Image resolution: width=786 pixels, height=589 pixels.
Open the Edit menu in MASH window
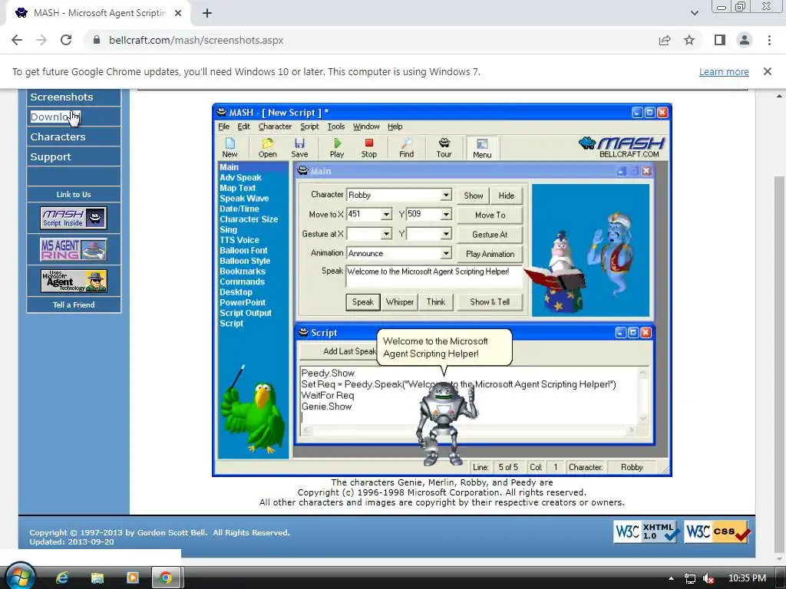(243, 127)
